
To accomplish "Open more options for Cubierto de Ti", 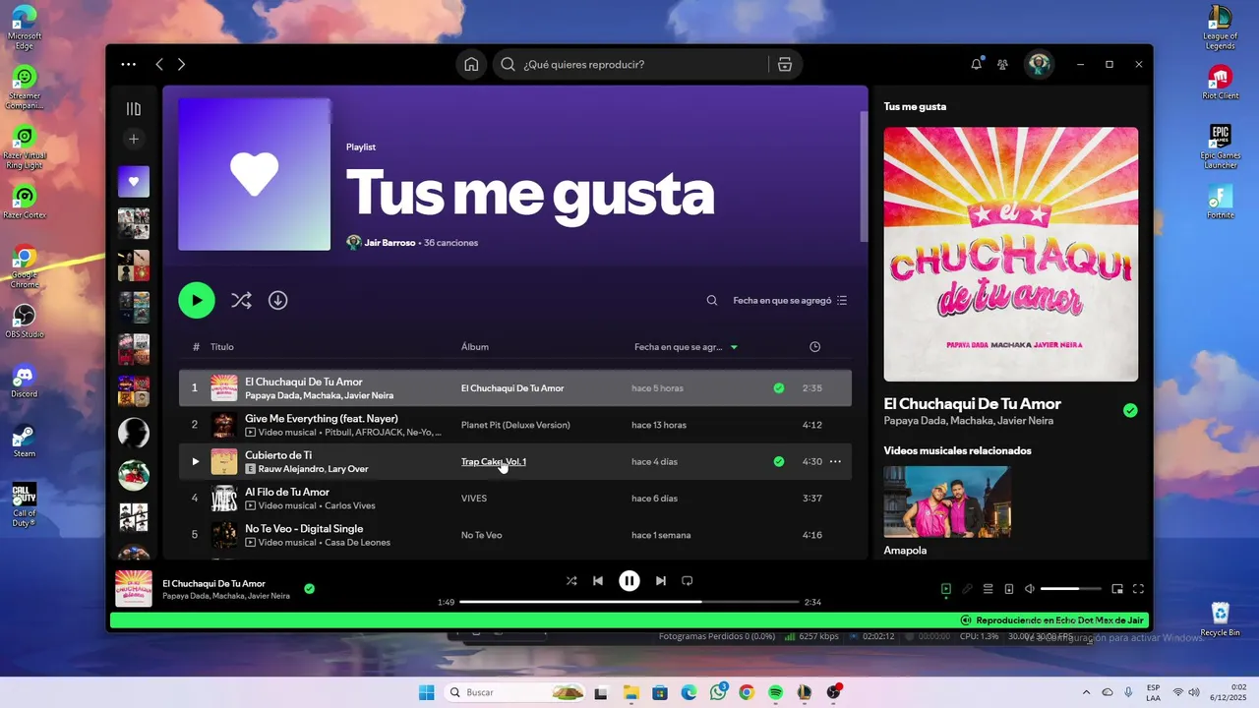I will (835, 461).
